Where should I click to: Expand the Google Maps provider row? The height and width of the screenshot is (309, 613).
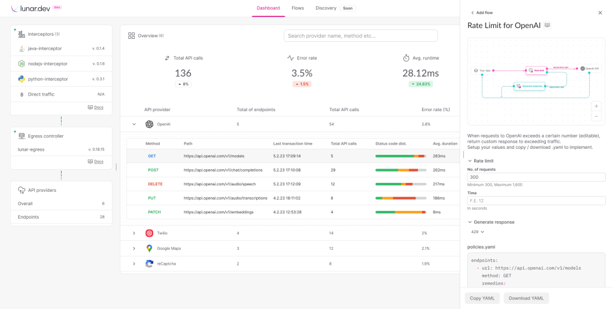click(x=133, y=248)
